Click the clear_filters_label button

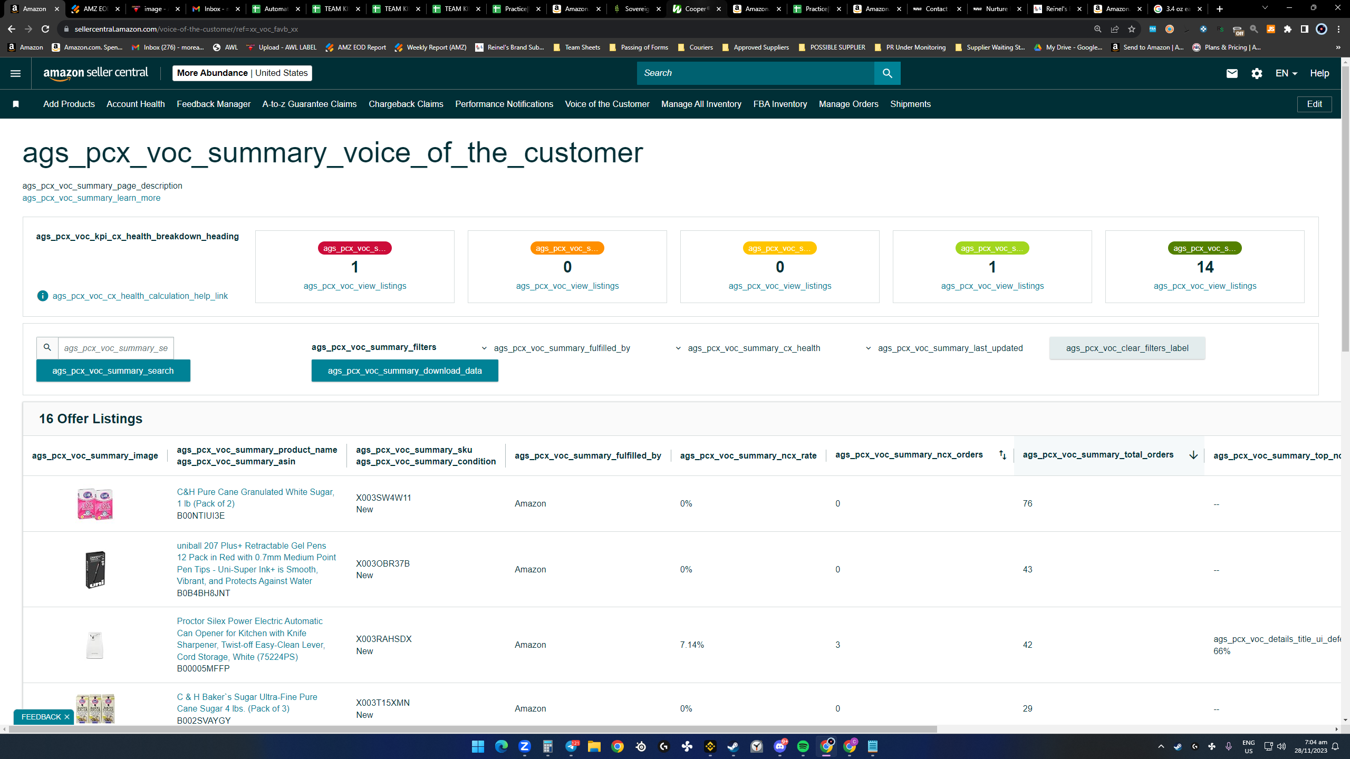(x=1127, y=348)
